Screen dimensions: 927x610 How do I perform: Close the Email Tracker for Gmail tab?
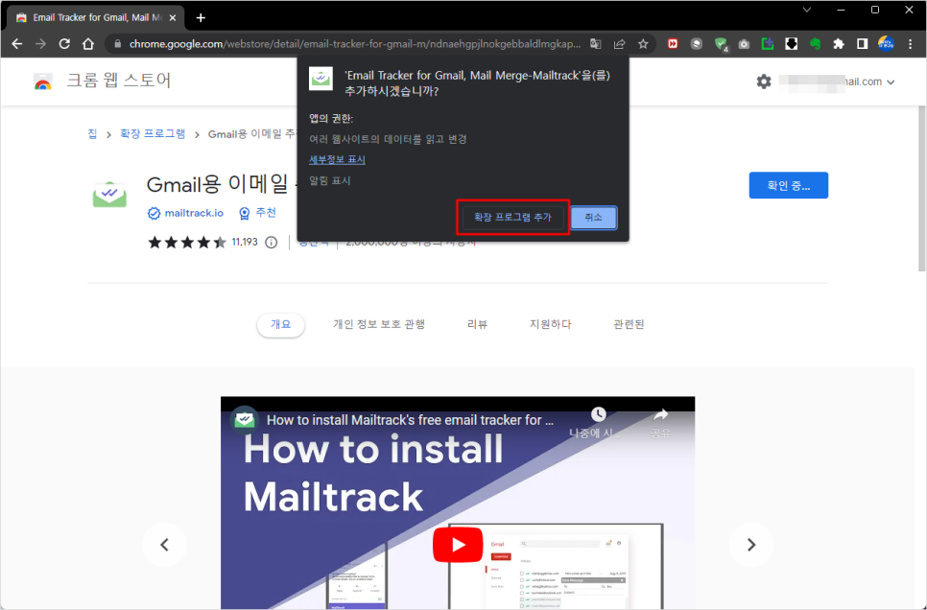(x=173, y=17)
